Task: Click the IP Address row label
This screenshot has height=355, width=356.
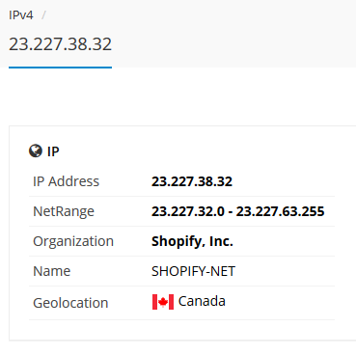Action: point(66,181)
